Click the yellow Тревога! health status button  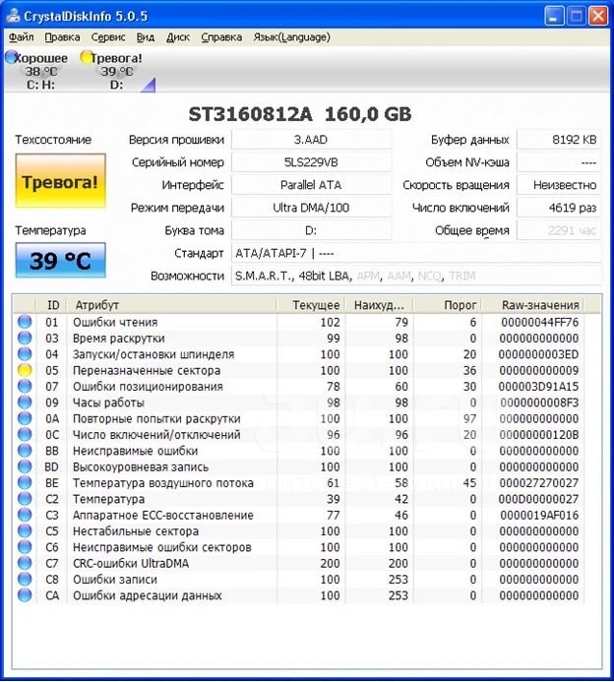(60, 181)
